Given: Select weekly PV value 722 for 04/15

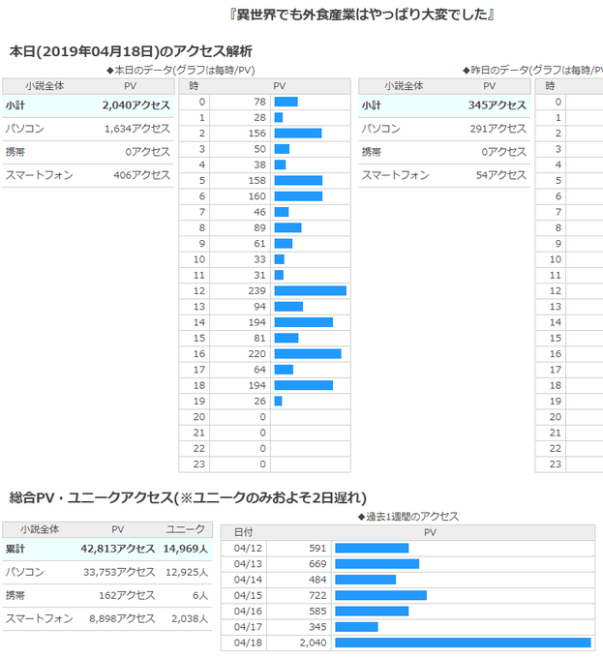Looking at the screenshot, I should point(317,595).
